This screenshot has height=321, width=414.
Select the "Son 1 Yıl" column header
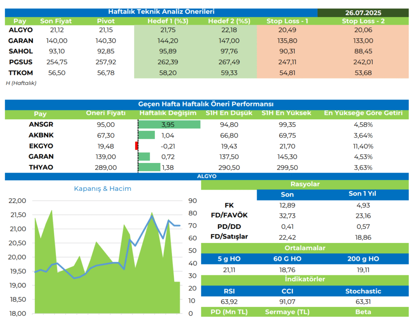pyautogui.click(x=362, y=194)
